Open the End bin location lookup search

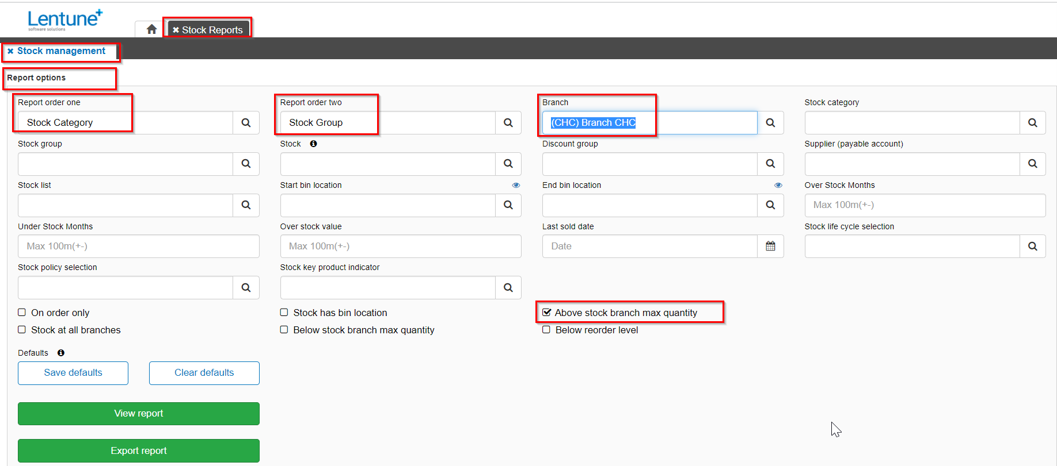[x=770, y=205]
